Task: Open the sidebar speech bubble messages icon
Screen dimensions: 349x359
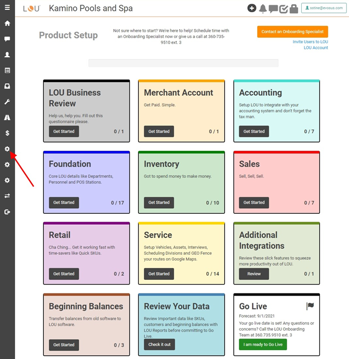Action: click(x=7, y=39)
